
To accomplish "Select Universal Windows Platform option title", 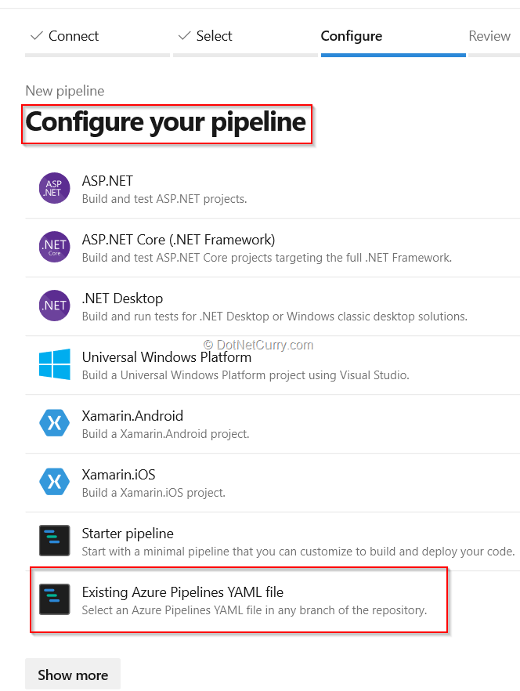I will (167, 357).
